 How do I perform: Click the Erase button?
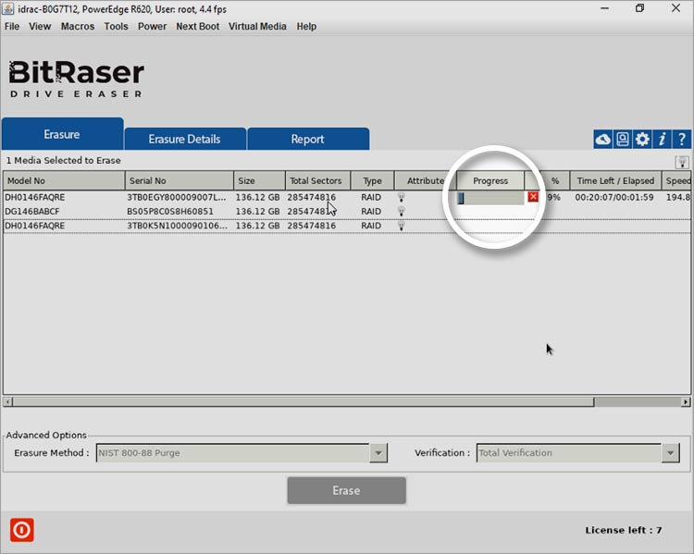coord(346,490)
